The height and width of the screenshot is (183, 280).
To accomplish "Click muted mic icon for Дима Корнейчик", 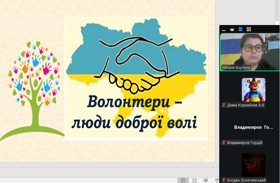I will [x=224, y=105].
